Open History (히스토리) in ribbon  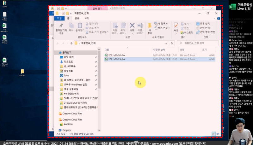point(187,32)
